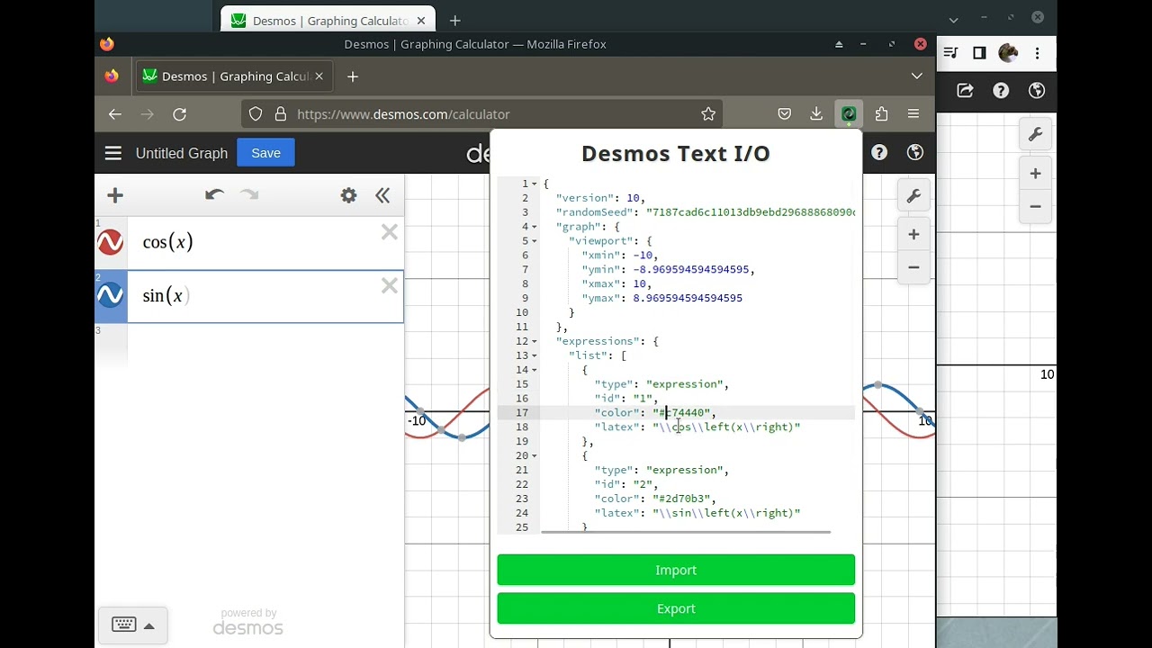The height and width of the screenshot is (648, 1152).
Task: Hide the sin(x) graph curve
Action: click(x=111, y=295)
